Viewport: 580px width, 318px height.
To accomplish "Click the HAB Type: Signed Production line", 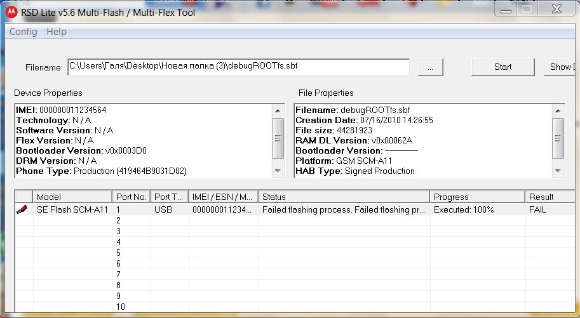I will 355,171.
